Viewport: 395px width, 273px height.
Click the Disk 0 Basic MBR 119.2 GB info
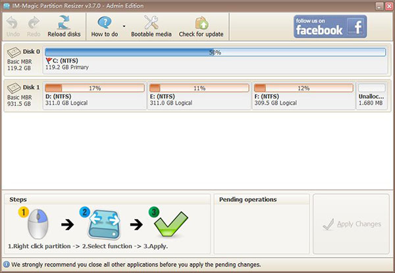pyautogui.click(x=19, y=65)
